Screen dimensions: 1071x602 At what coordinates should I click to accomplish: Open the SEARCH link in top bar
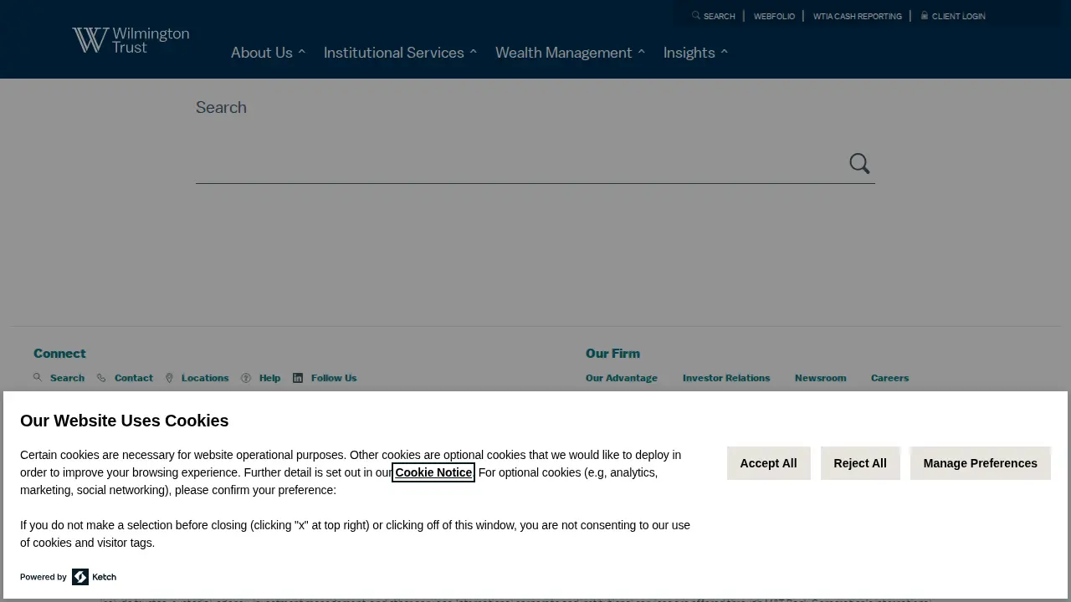click(x=720, y=16)
